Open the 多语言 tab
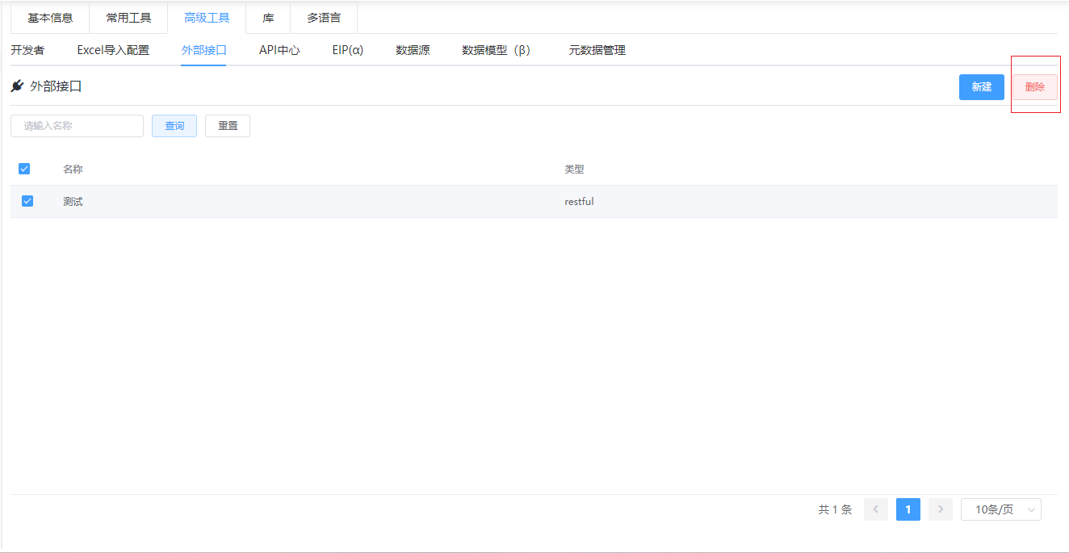Image resolution: width=1069 pixels, height=553 pixels. pyautogui.click(x=324, y=18)
